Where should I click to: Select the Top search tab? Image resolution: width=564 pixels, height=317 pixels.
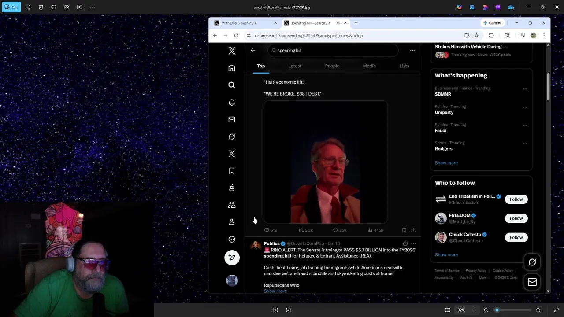[x=261, y=66]
